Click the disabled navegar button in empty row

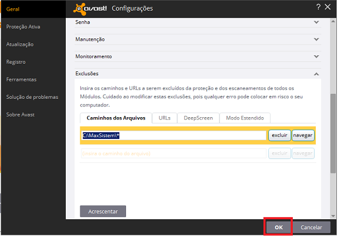tap(303, 153)
